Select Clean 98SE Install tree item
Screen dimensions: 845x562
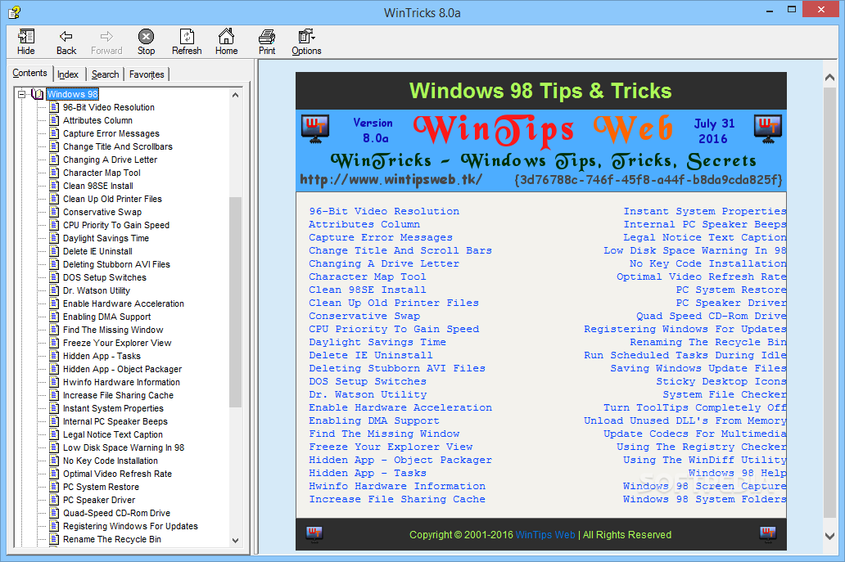tap(98, 186)
